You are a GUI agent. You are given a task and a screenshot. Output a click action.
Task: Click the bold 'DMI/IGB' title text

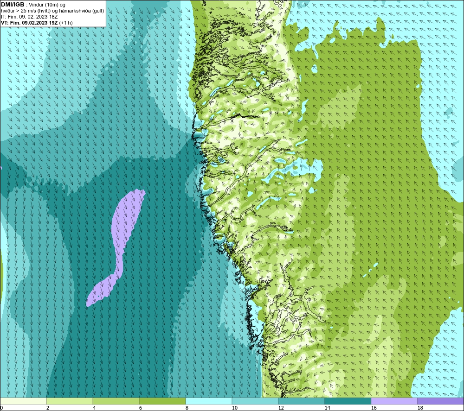[x=13, y=5]
